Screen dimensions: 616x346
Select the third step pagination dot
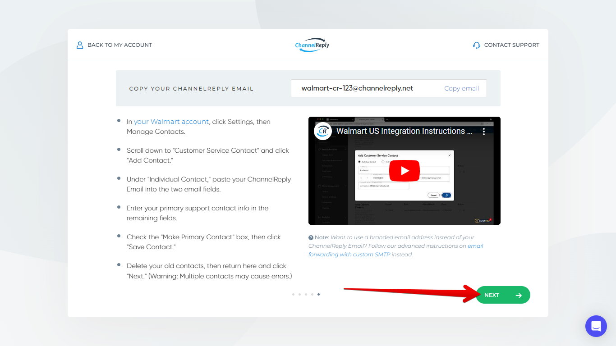tap(306, 294)
